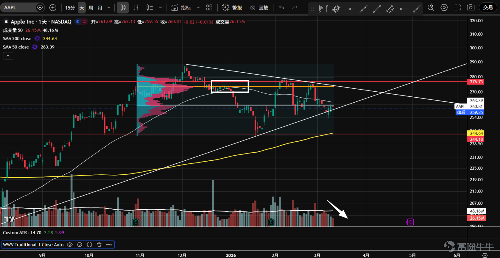View source code of WVV Traditional indicator

pos(89,245)
